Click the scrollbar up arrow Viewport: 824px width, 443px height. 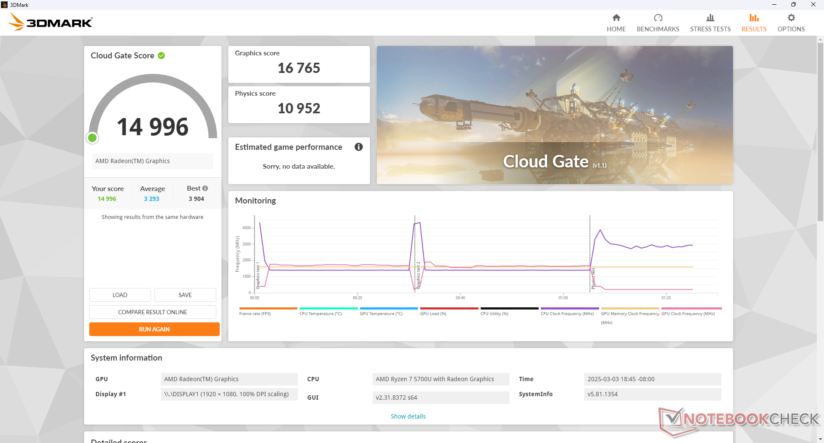point(820,39)
